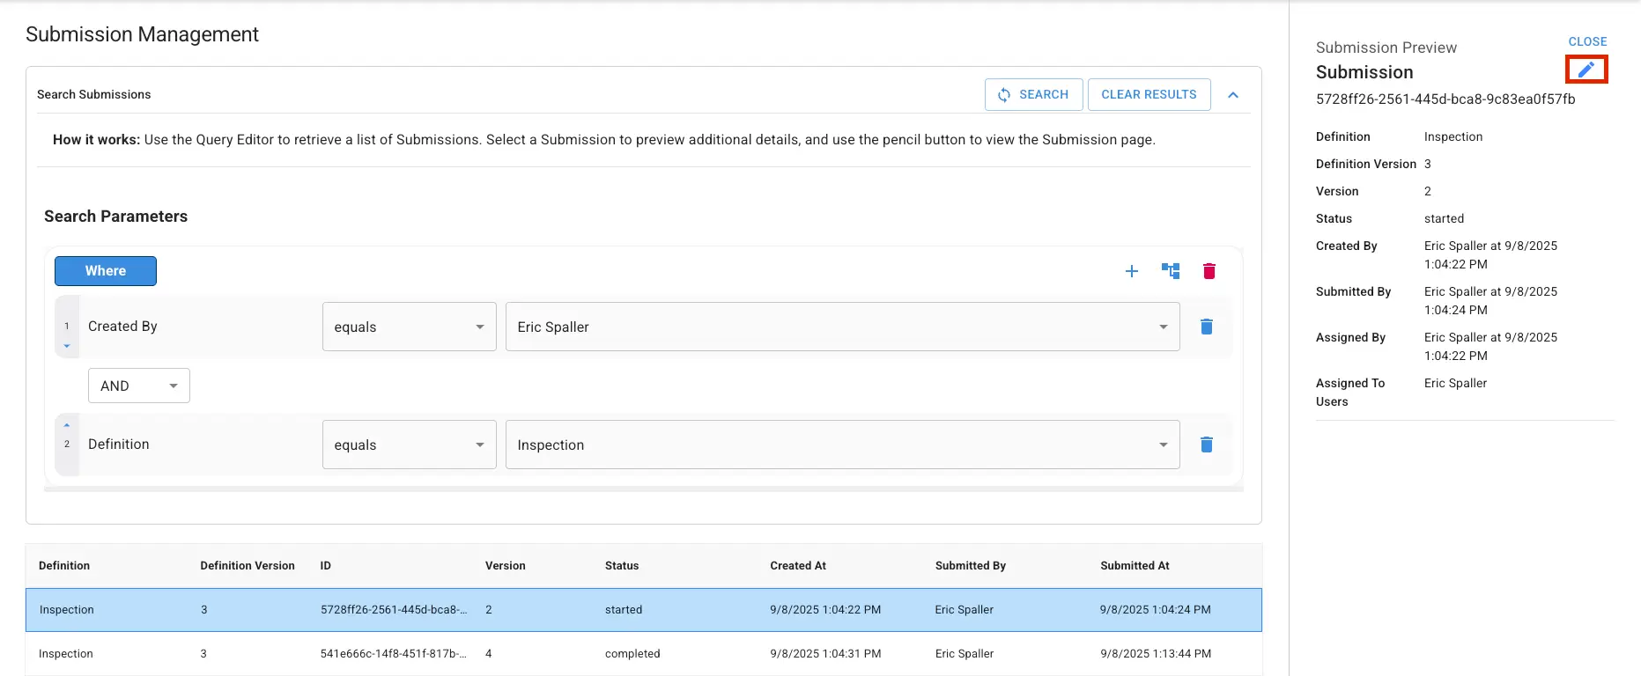The image size is (1641, 676).
Task: Open the equals operator dropdown for Definition
Action: pyautogui.click(x=410, y=445)
